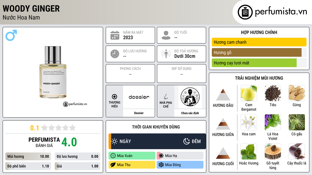Click the person icon beside Độ tuổi
Viewport: 312px width, 175px height.
point(166,35)
